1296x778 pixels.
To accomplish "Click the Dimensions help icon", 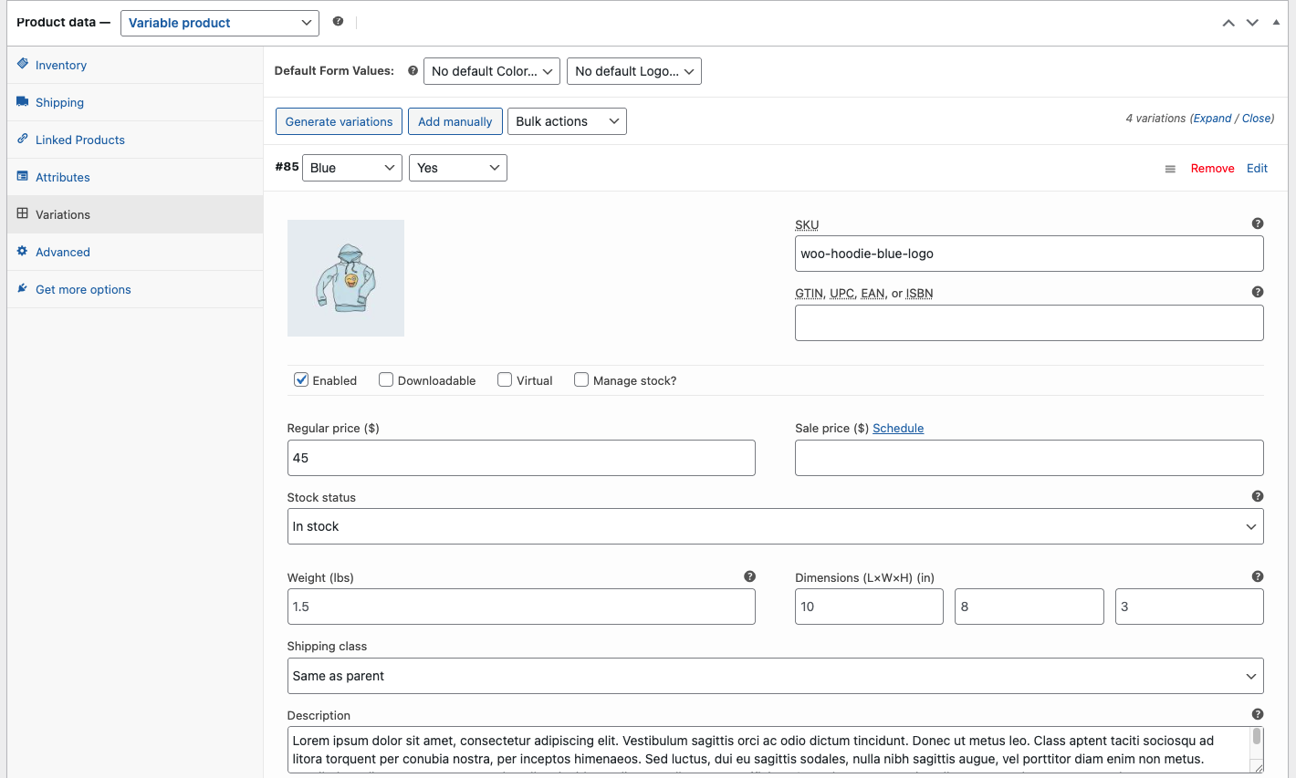I will pos(1257,576).
